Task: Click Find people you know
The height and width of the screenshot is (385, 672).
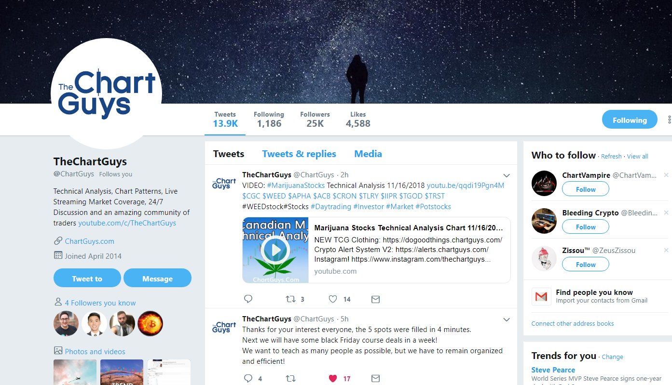Action: pos(594,292)
